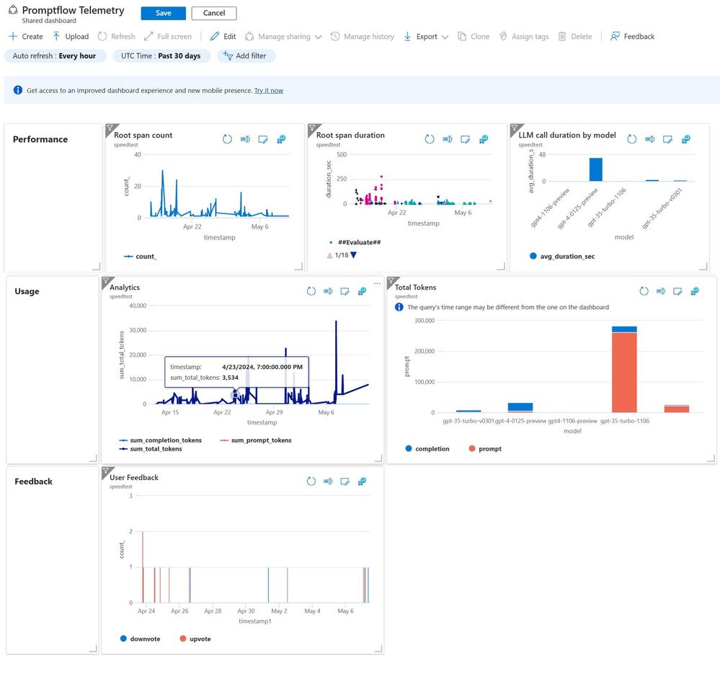Open query editor icon on Root span duration
This screenshot has height=687, width=720.
click(448, 139)
